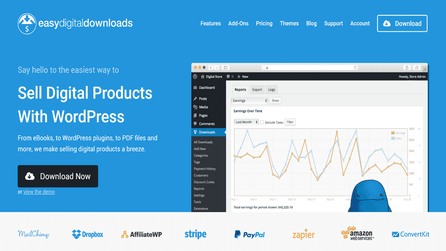This screenshot has width=446, height=251.
Task: Switch to the Export tab
Action: [257, 90]
